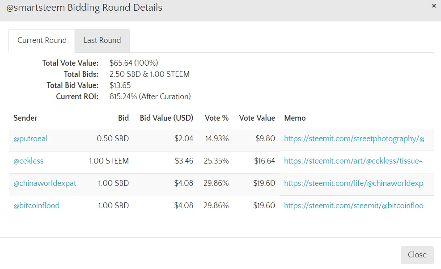Click the $65.64 (100%) total vote value
Screen dimensions: 441x269
[x=134, y=63]
